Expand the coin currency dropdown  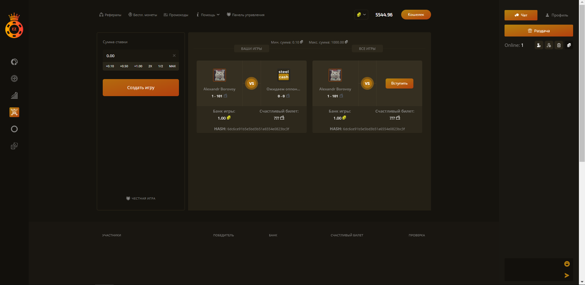[x=361, y=15]
